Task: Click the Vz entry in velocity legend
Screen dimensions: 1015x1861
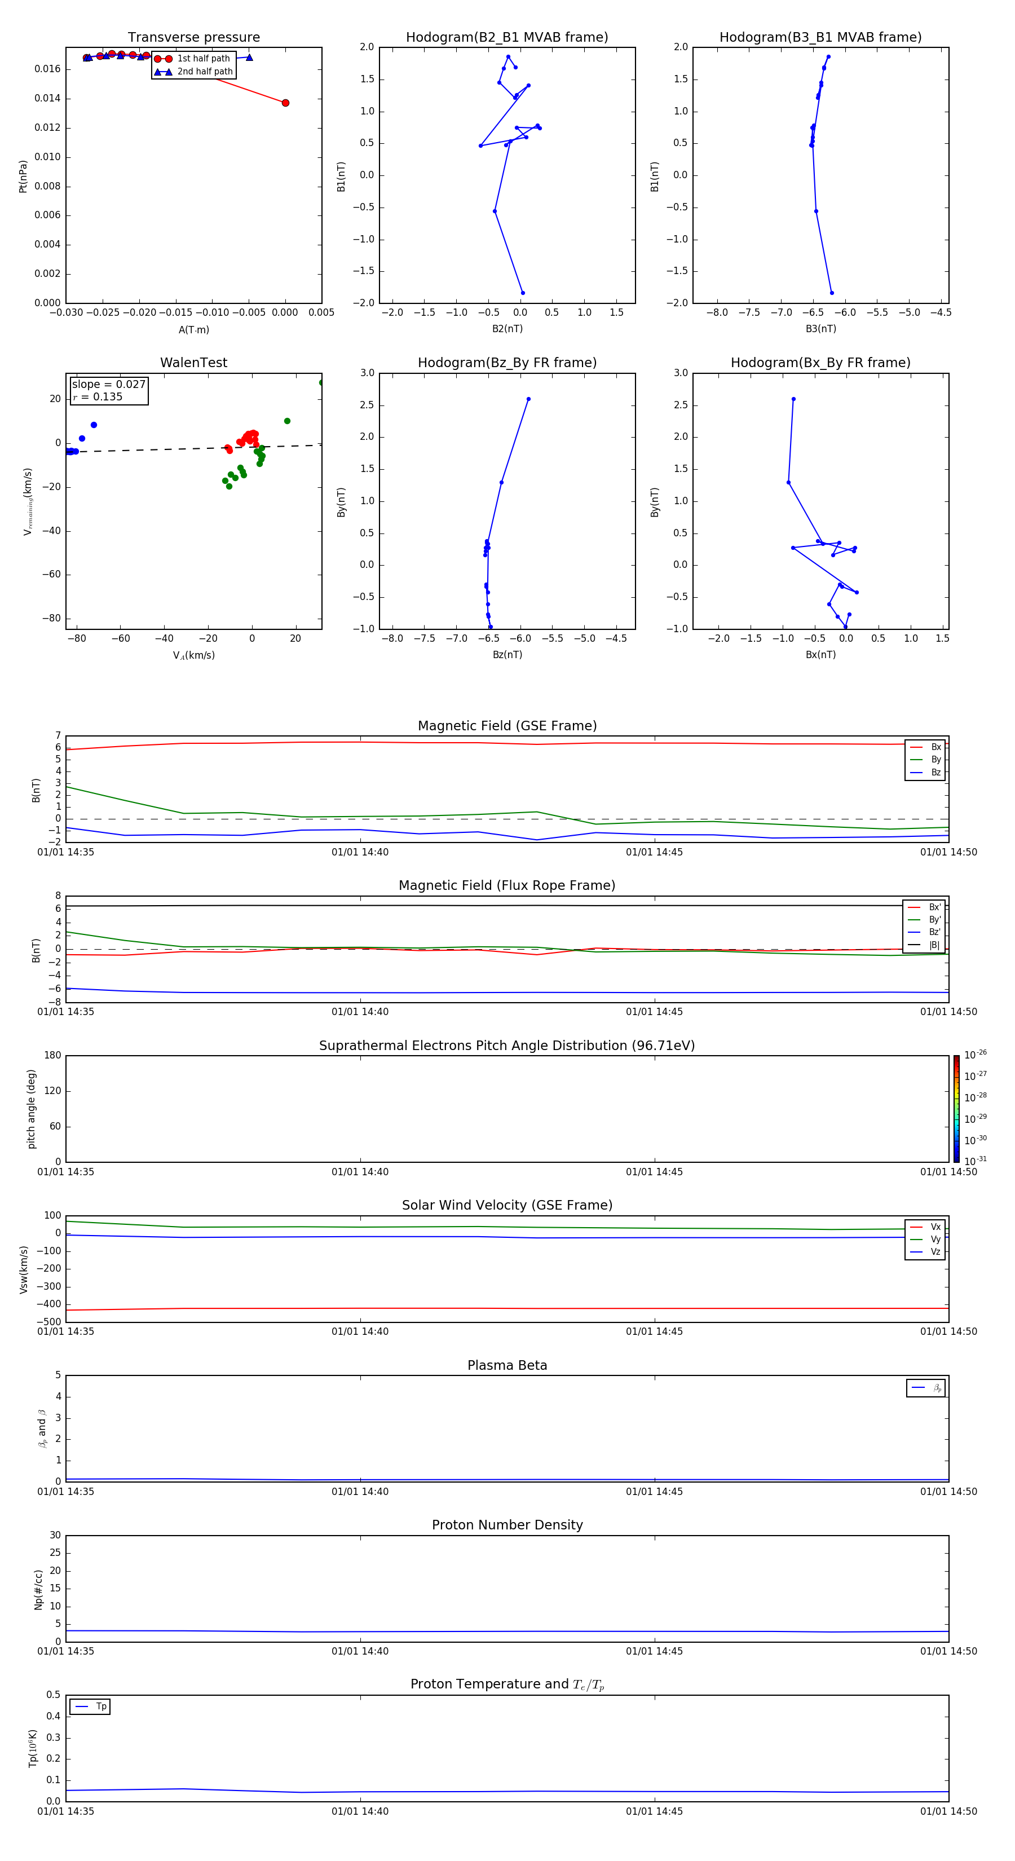Action: tap(925, 1252)
